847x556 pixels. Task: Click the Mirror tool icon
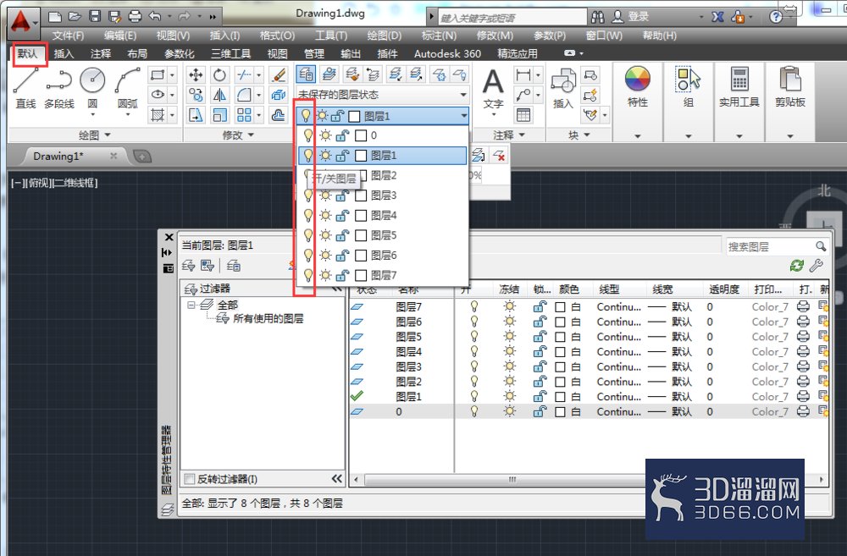(219, 95)
